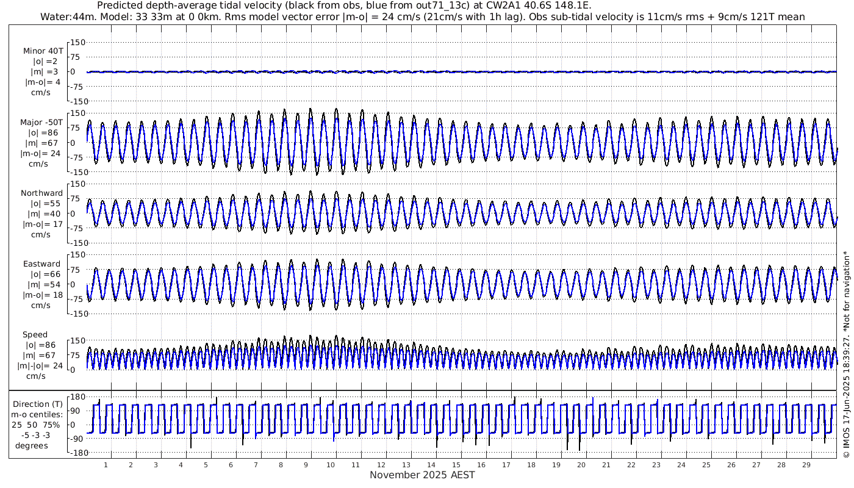Select the Major -50T panel label
This screenshot has height=488, width=854.
[41, 122]
